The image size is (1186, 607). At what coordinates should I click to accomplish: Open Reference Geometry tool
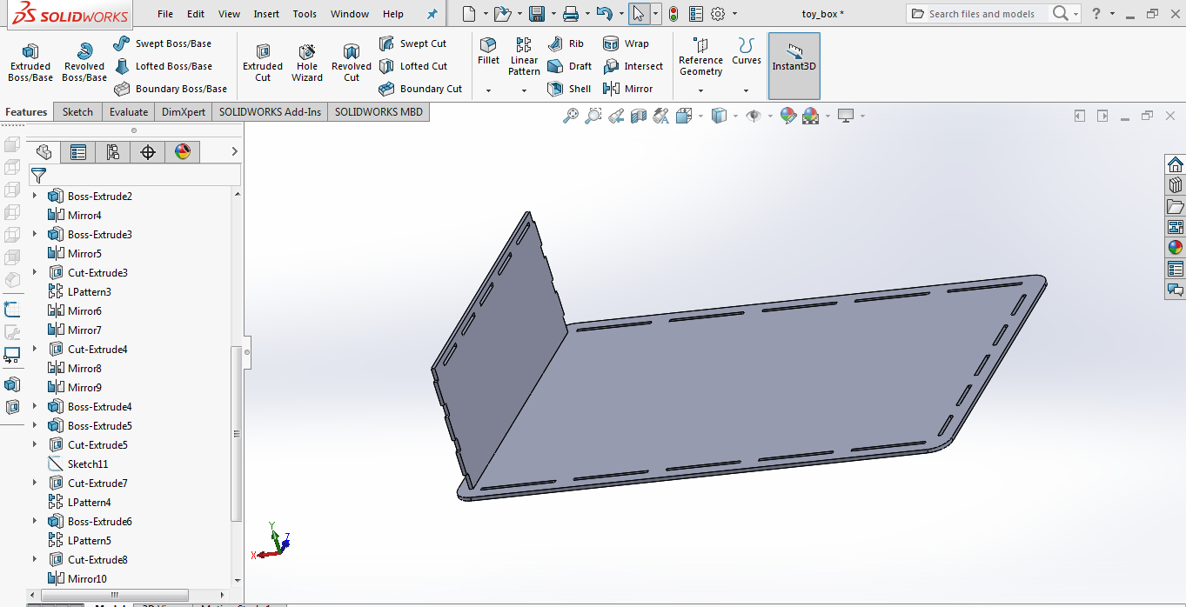tap(700, 57)
